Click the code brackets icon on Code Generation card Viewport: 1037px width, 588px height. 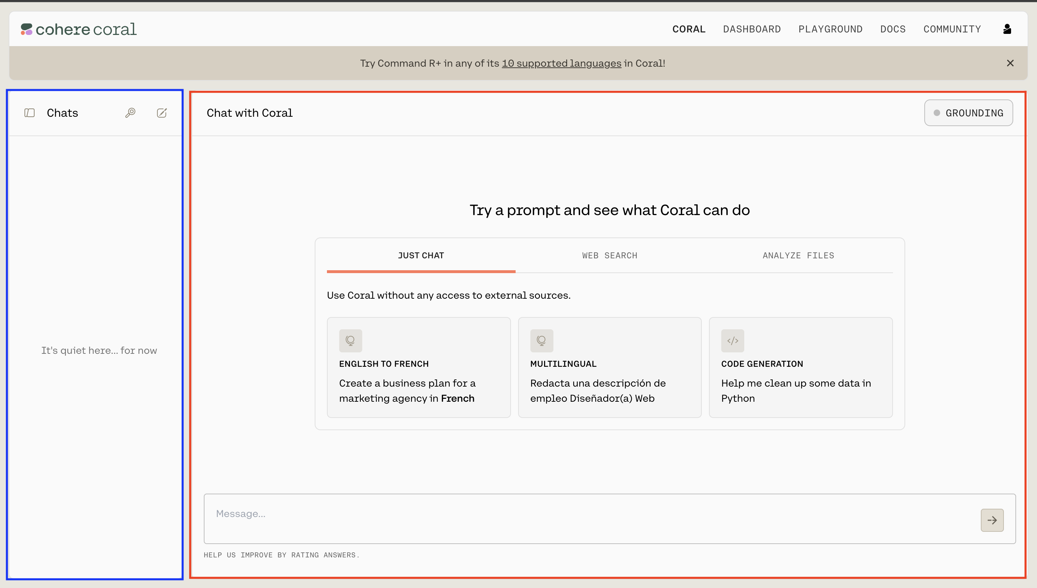pyautogui.click(x=732, y=340)
